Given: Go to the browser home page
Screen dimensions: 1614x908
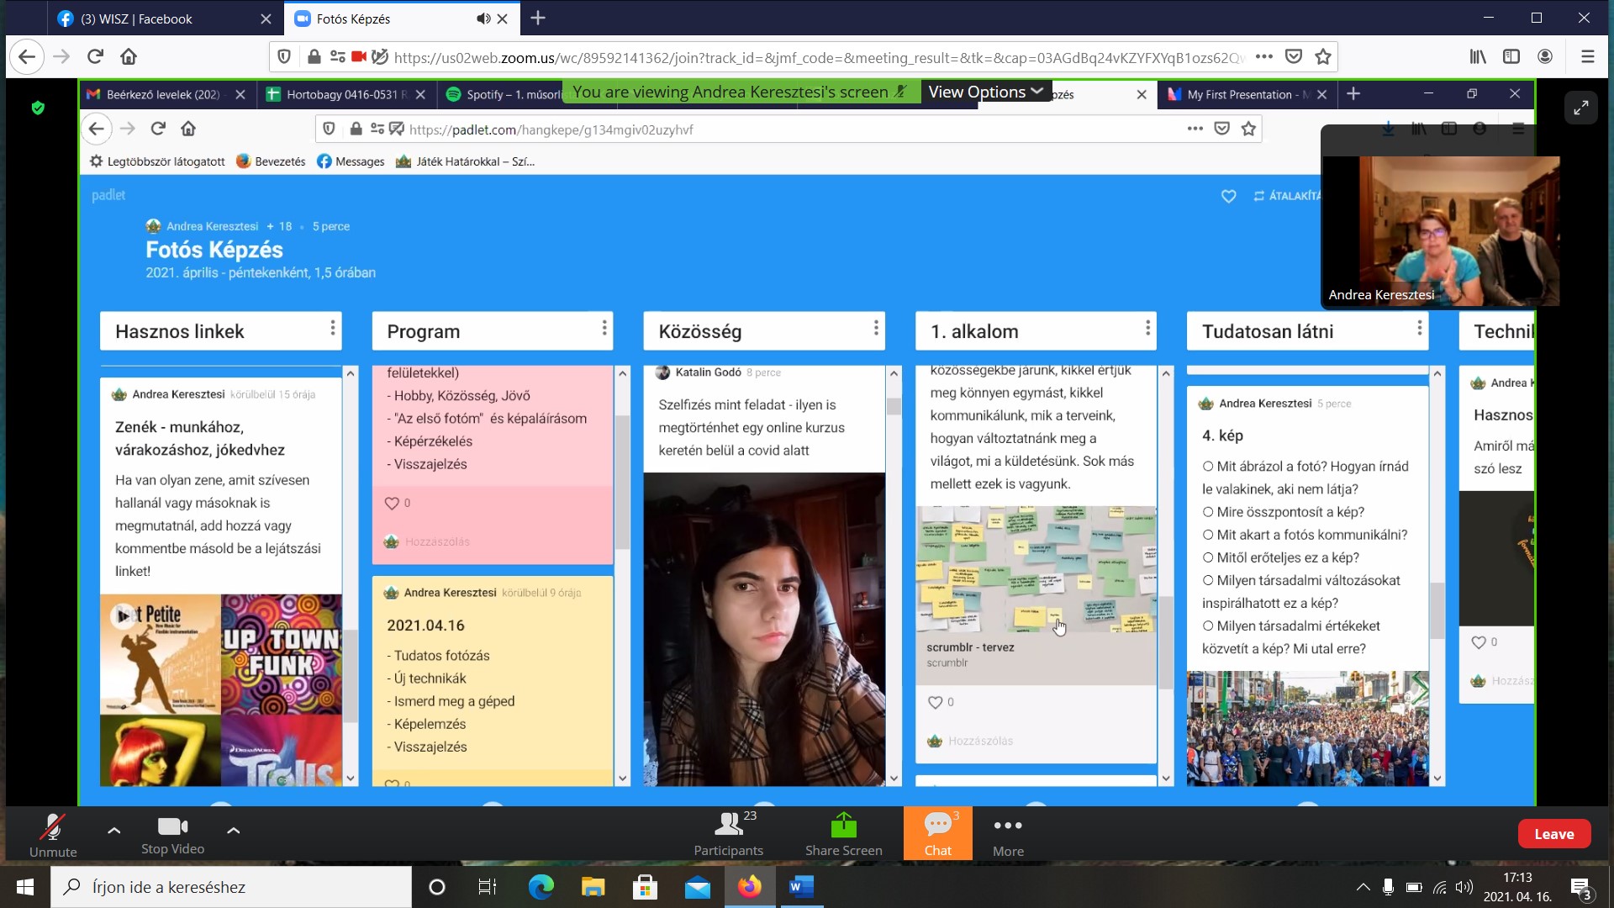Looking at the screenshot, I should pos(129,56).
